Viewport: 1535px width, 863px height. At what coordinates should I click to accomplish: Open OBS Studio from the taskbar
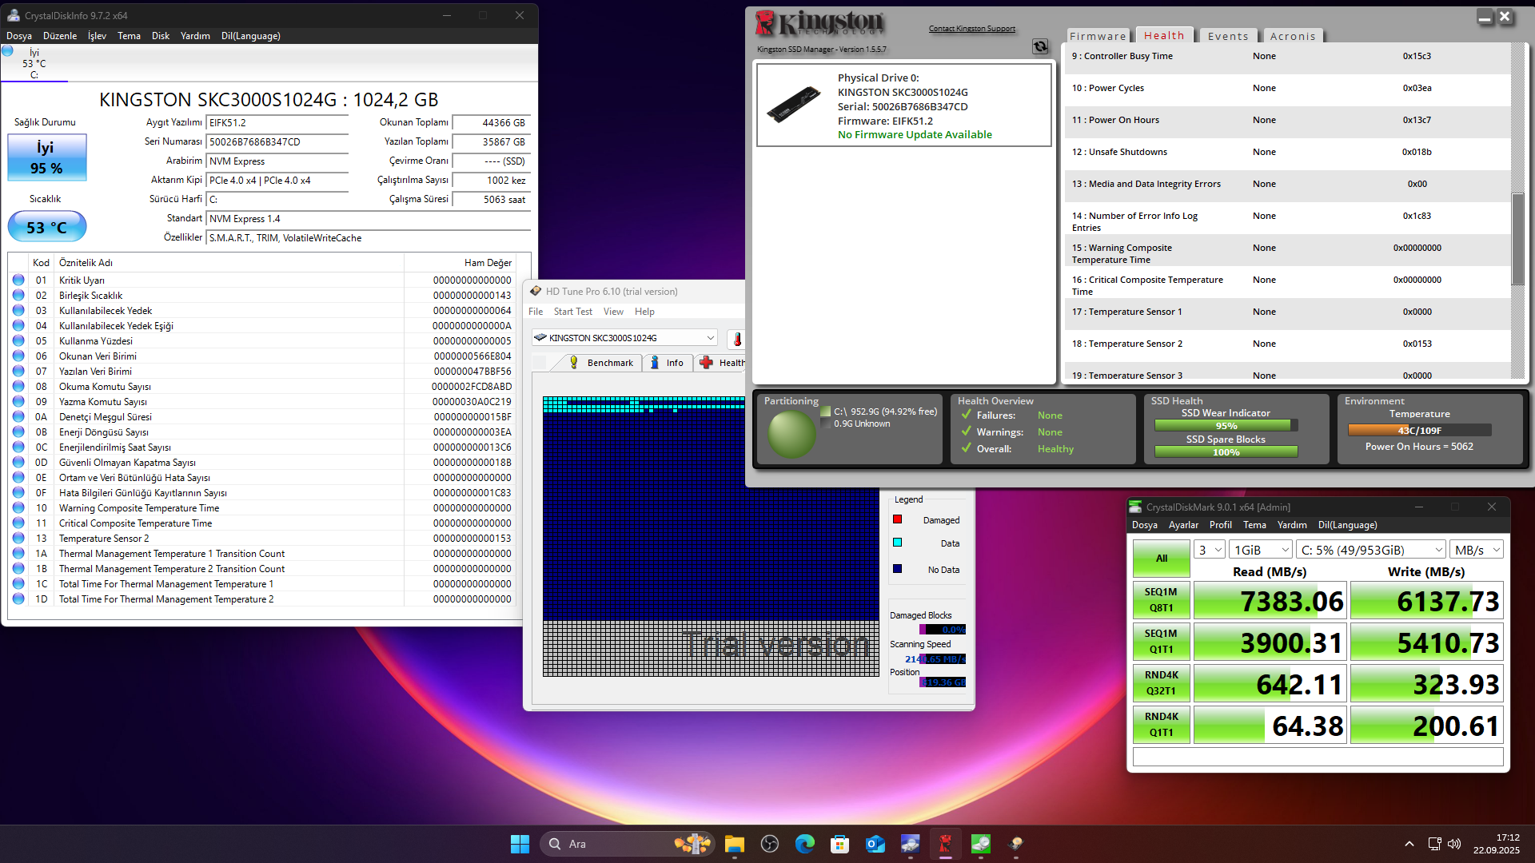(770, 844)
